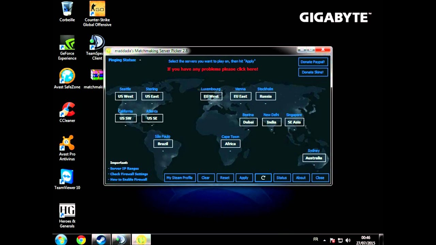Screen dimensions: 436x245
Task: Click the FR language indicator
Action: pyautogui.click(x=316, y=240)
